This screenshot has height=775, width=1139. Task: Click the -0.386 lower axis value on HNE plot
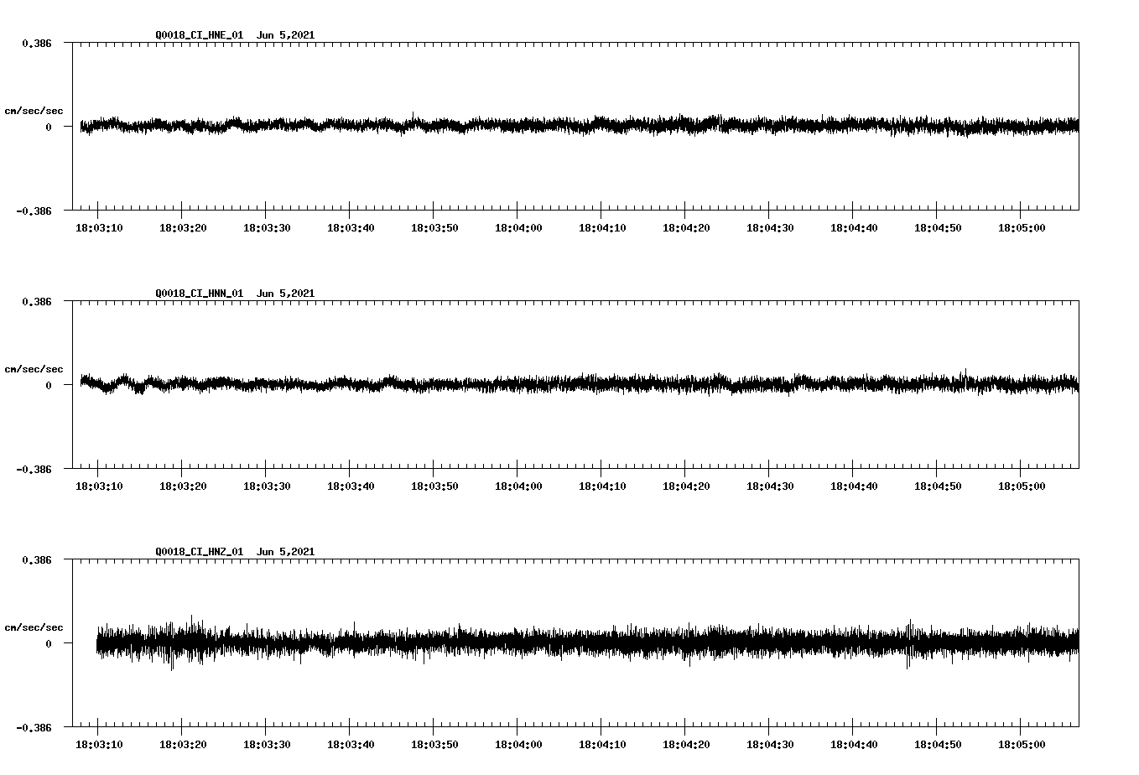34,211
